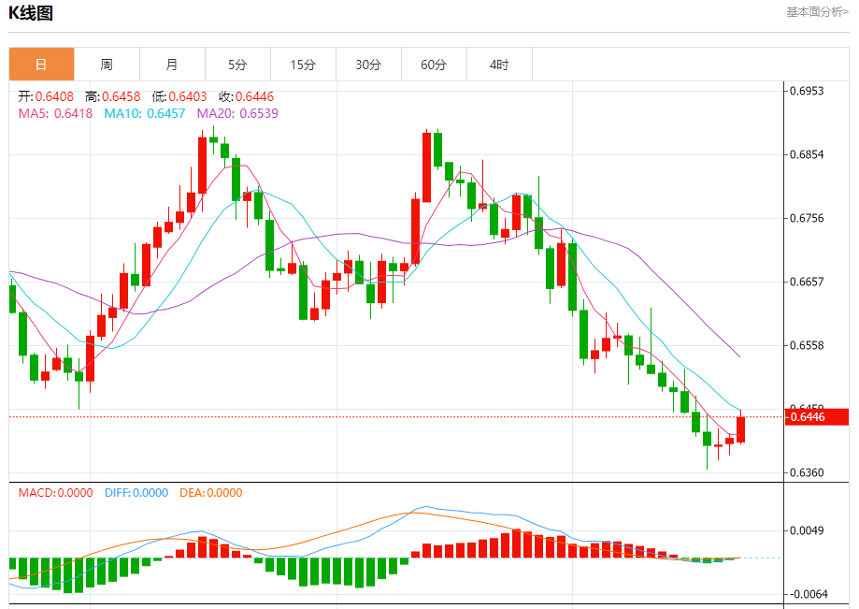Viewport: 859px width, 609px height.
Task: Click the DEA:0.0000 label
Action: click(x=211, y=493)
